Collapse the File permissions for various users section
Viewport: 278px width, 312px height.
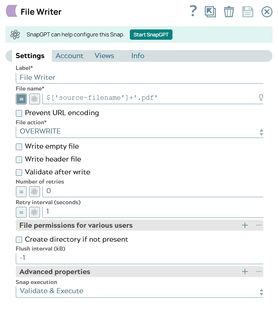point(259,225)
